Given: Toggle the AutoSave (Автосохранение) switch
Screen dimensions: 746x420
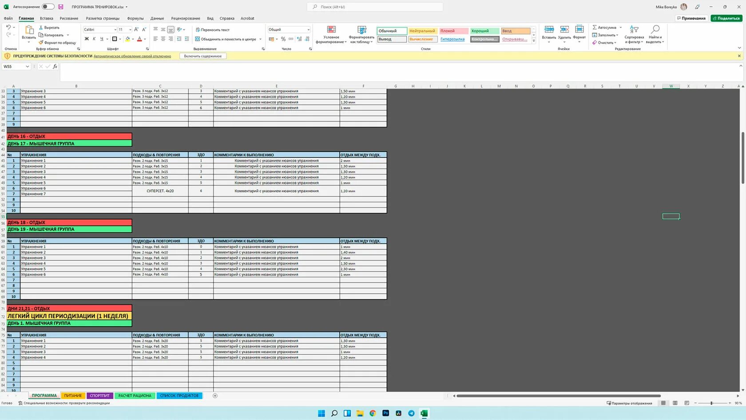Looking at the screenshot, I should coord(48,7).
